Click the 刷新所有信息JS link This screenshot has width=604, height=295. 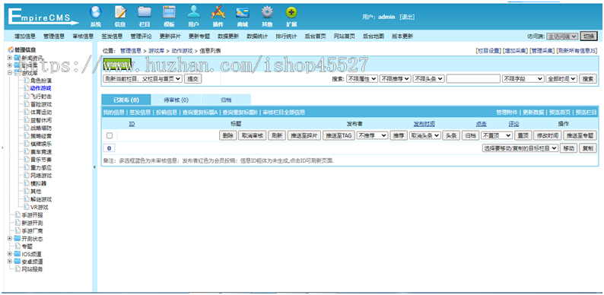pyautogui.click(x=576, y=50)
